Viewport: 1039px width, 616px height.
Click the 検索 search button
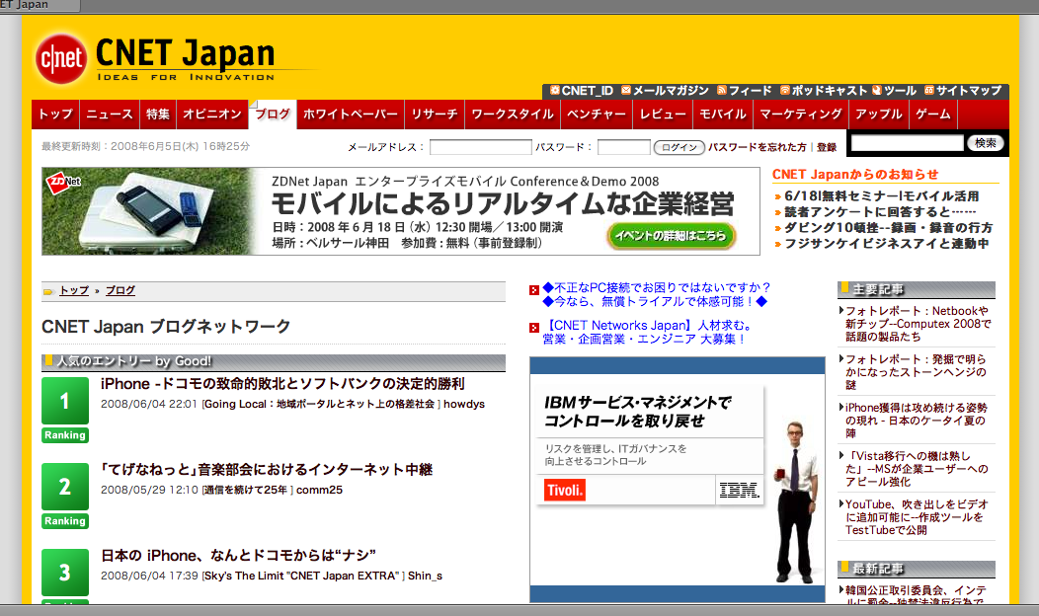pyautogui.click(x=986, y=143)
